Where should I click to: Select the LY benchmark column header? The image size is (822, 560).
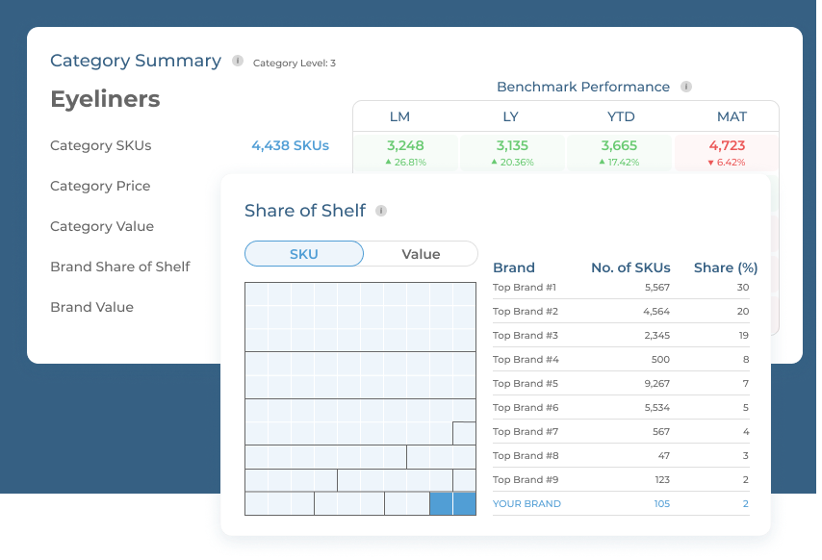coord(510,116)
